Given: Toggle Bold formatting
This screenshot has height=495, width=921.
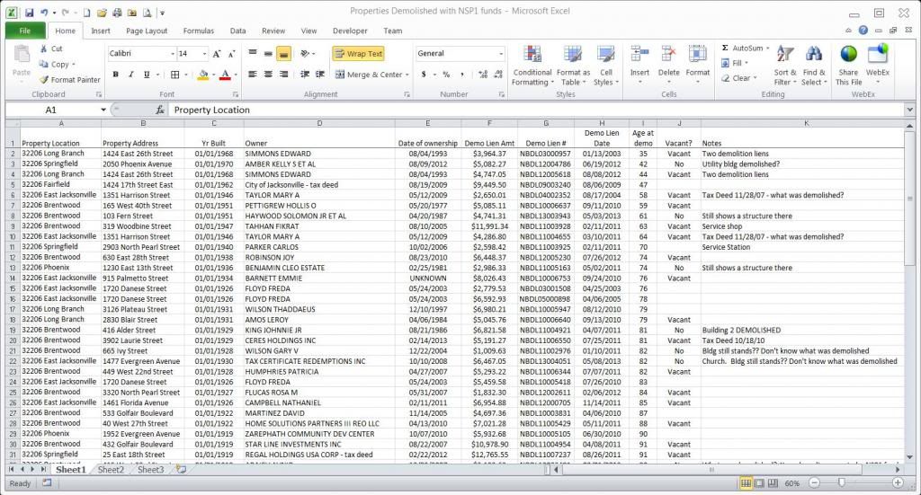Looking at the screenshot, I should (116, 75).
